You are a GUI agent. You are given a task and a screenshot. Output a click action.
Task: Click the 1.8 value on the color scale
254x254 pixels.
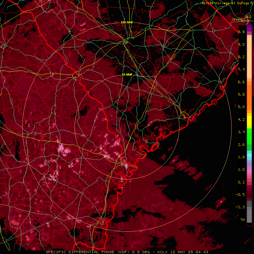point(241,157)
